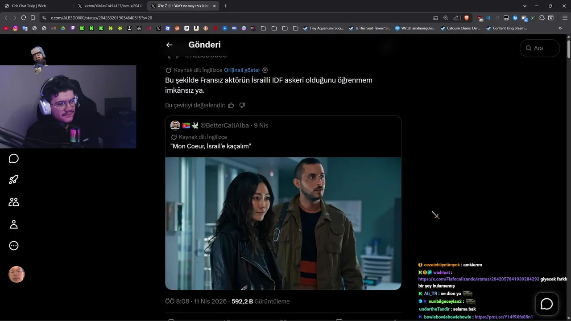The height and width of the screenshot is (321, 571).
Task: Open the browser extensions puzzle icon
Action: click(542, 18)
